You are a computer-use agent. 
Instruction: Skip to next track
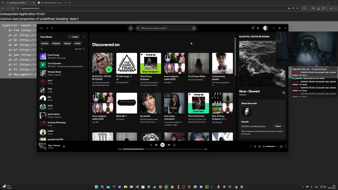(x=169, y=145)
